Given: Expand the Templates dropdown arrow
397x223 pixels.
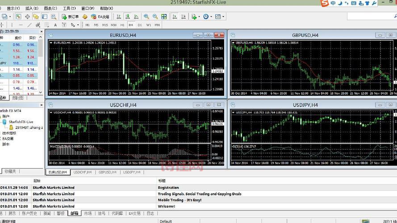Looking at the screenshot, I should click(223, 17).
